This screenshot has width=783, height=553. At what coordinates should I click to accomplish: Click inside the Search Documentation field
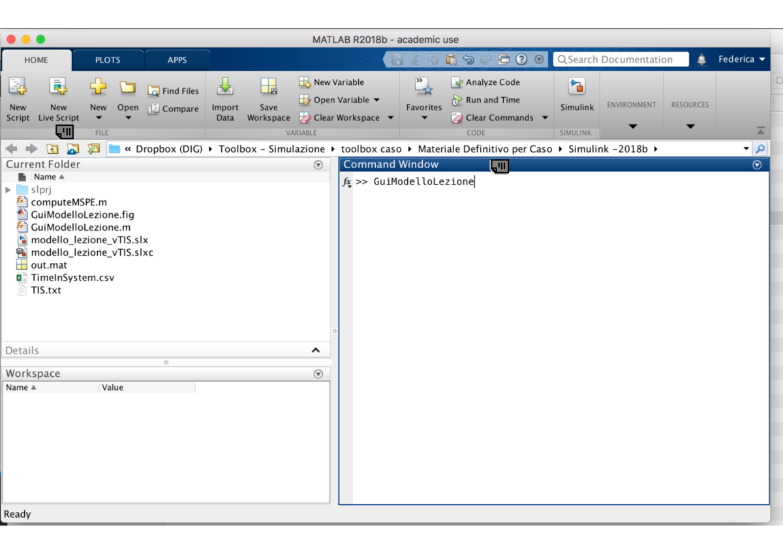tap(620, 59)
